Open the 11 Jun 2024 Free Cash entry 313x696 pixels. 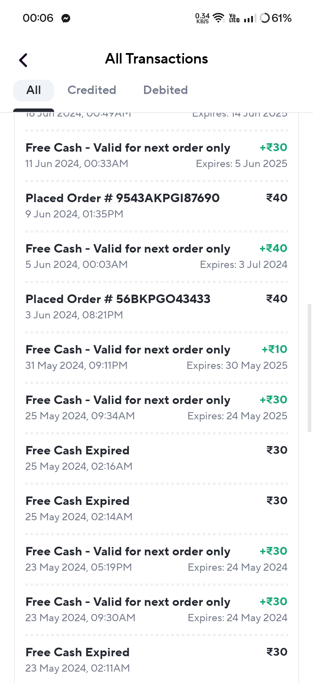coord(156,155)
